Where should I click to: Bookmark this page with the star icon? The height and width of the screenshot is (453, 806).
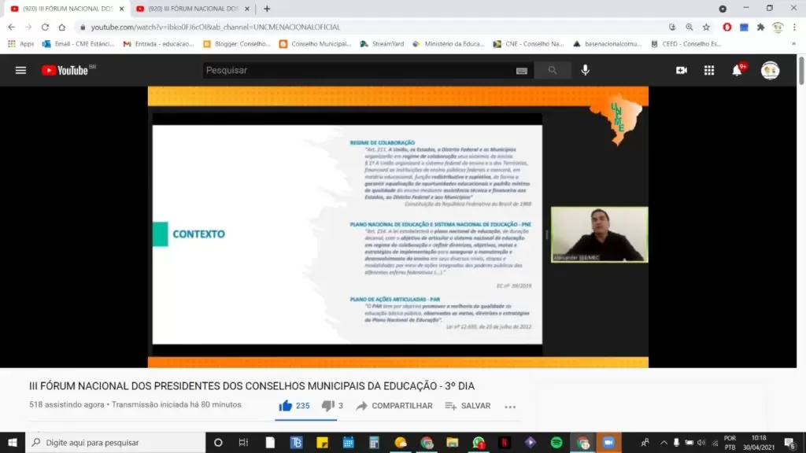(x=706, y=27)
